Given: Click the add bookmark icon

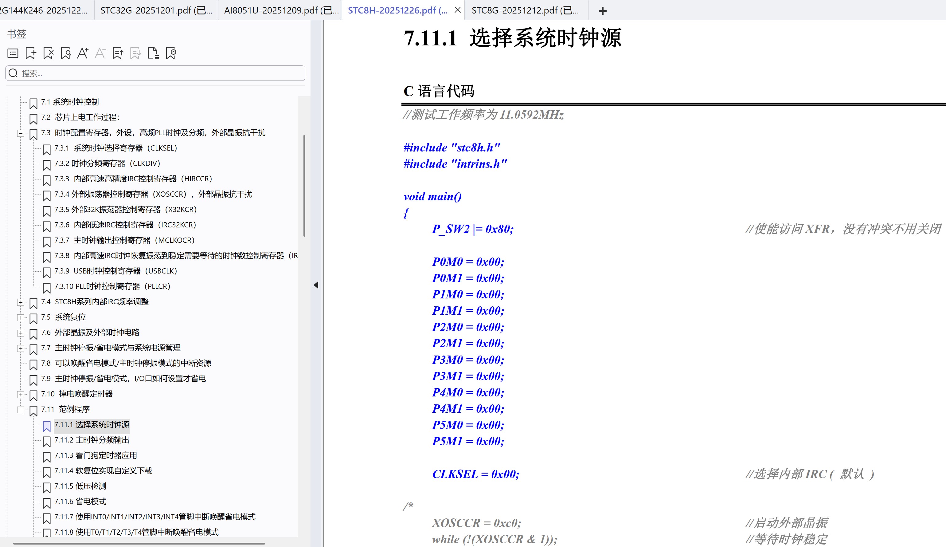Looking at the screenshot, I should (31, 53).
